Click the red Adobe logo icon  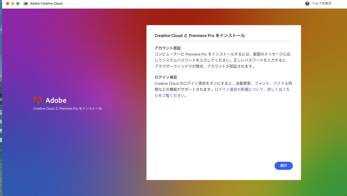38,100
